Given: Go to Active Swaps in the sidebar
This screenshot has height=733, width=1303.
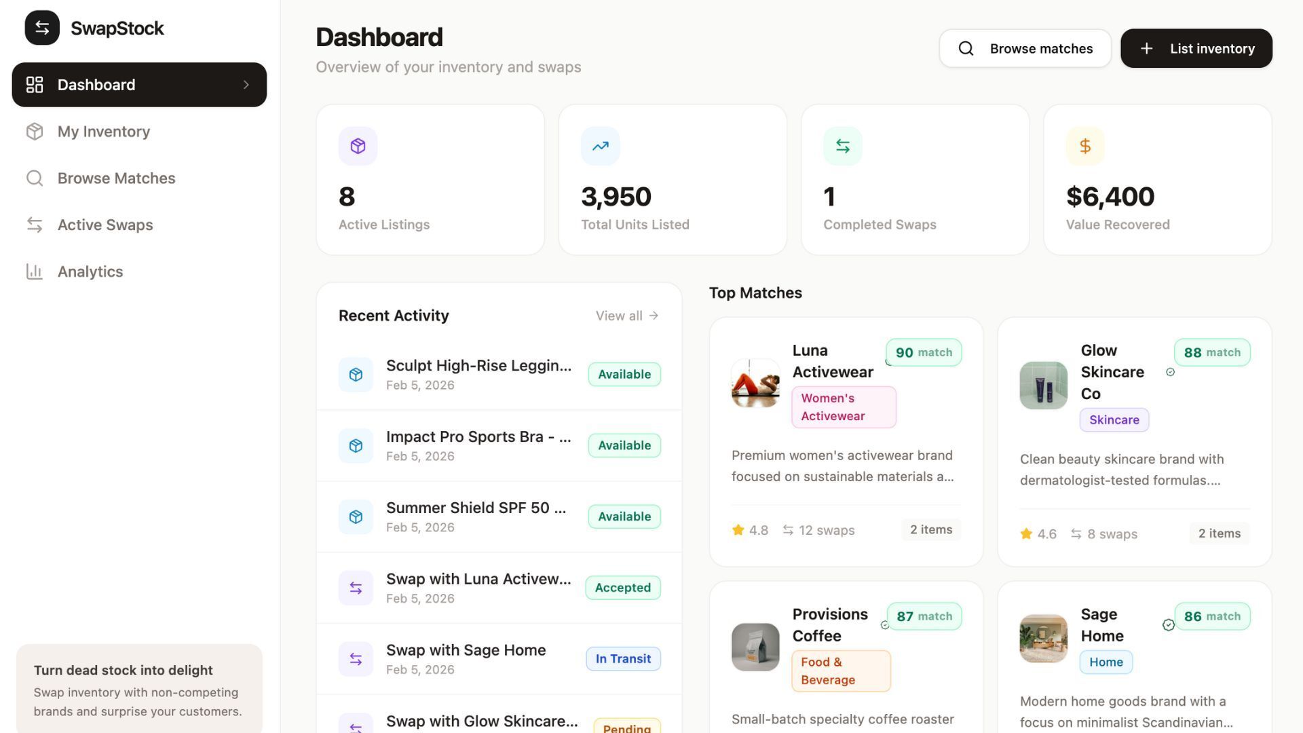Looking at the screenshot, I should pos(105,225).
